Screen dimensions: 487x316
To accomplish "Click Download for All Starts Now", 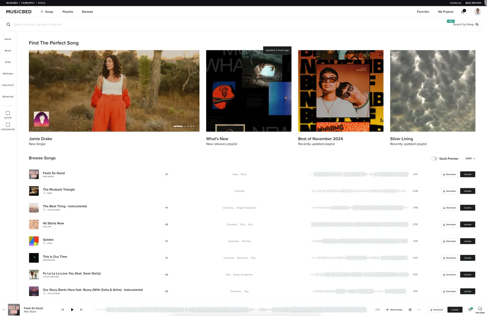I will click(x=449, y=225).
